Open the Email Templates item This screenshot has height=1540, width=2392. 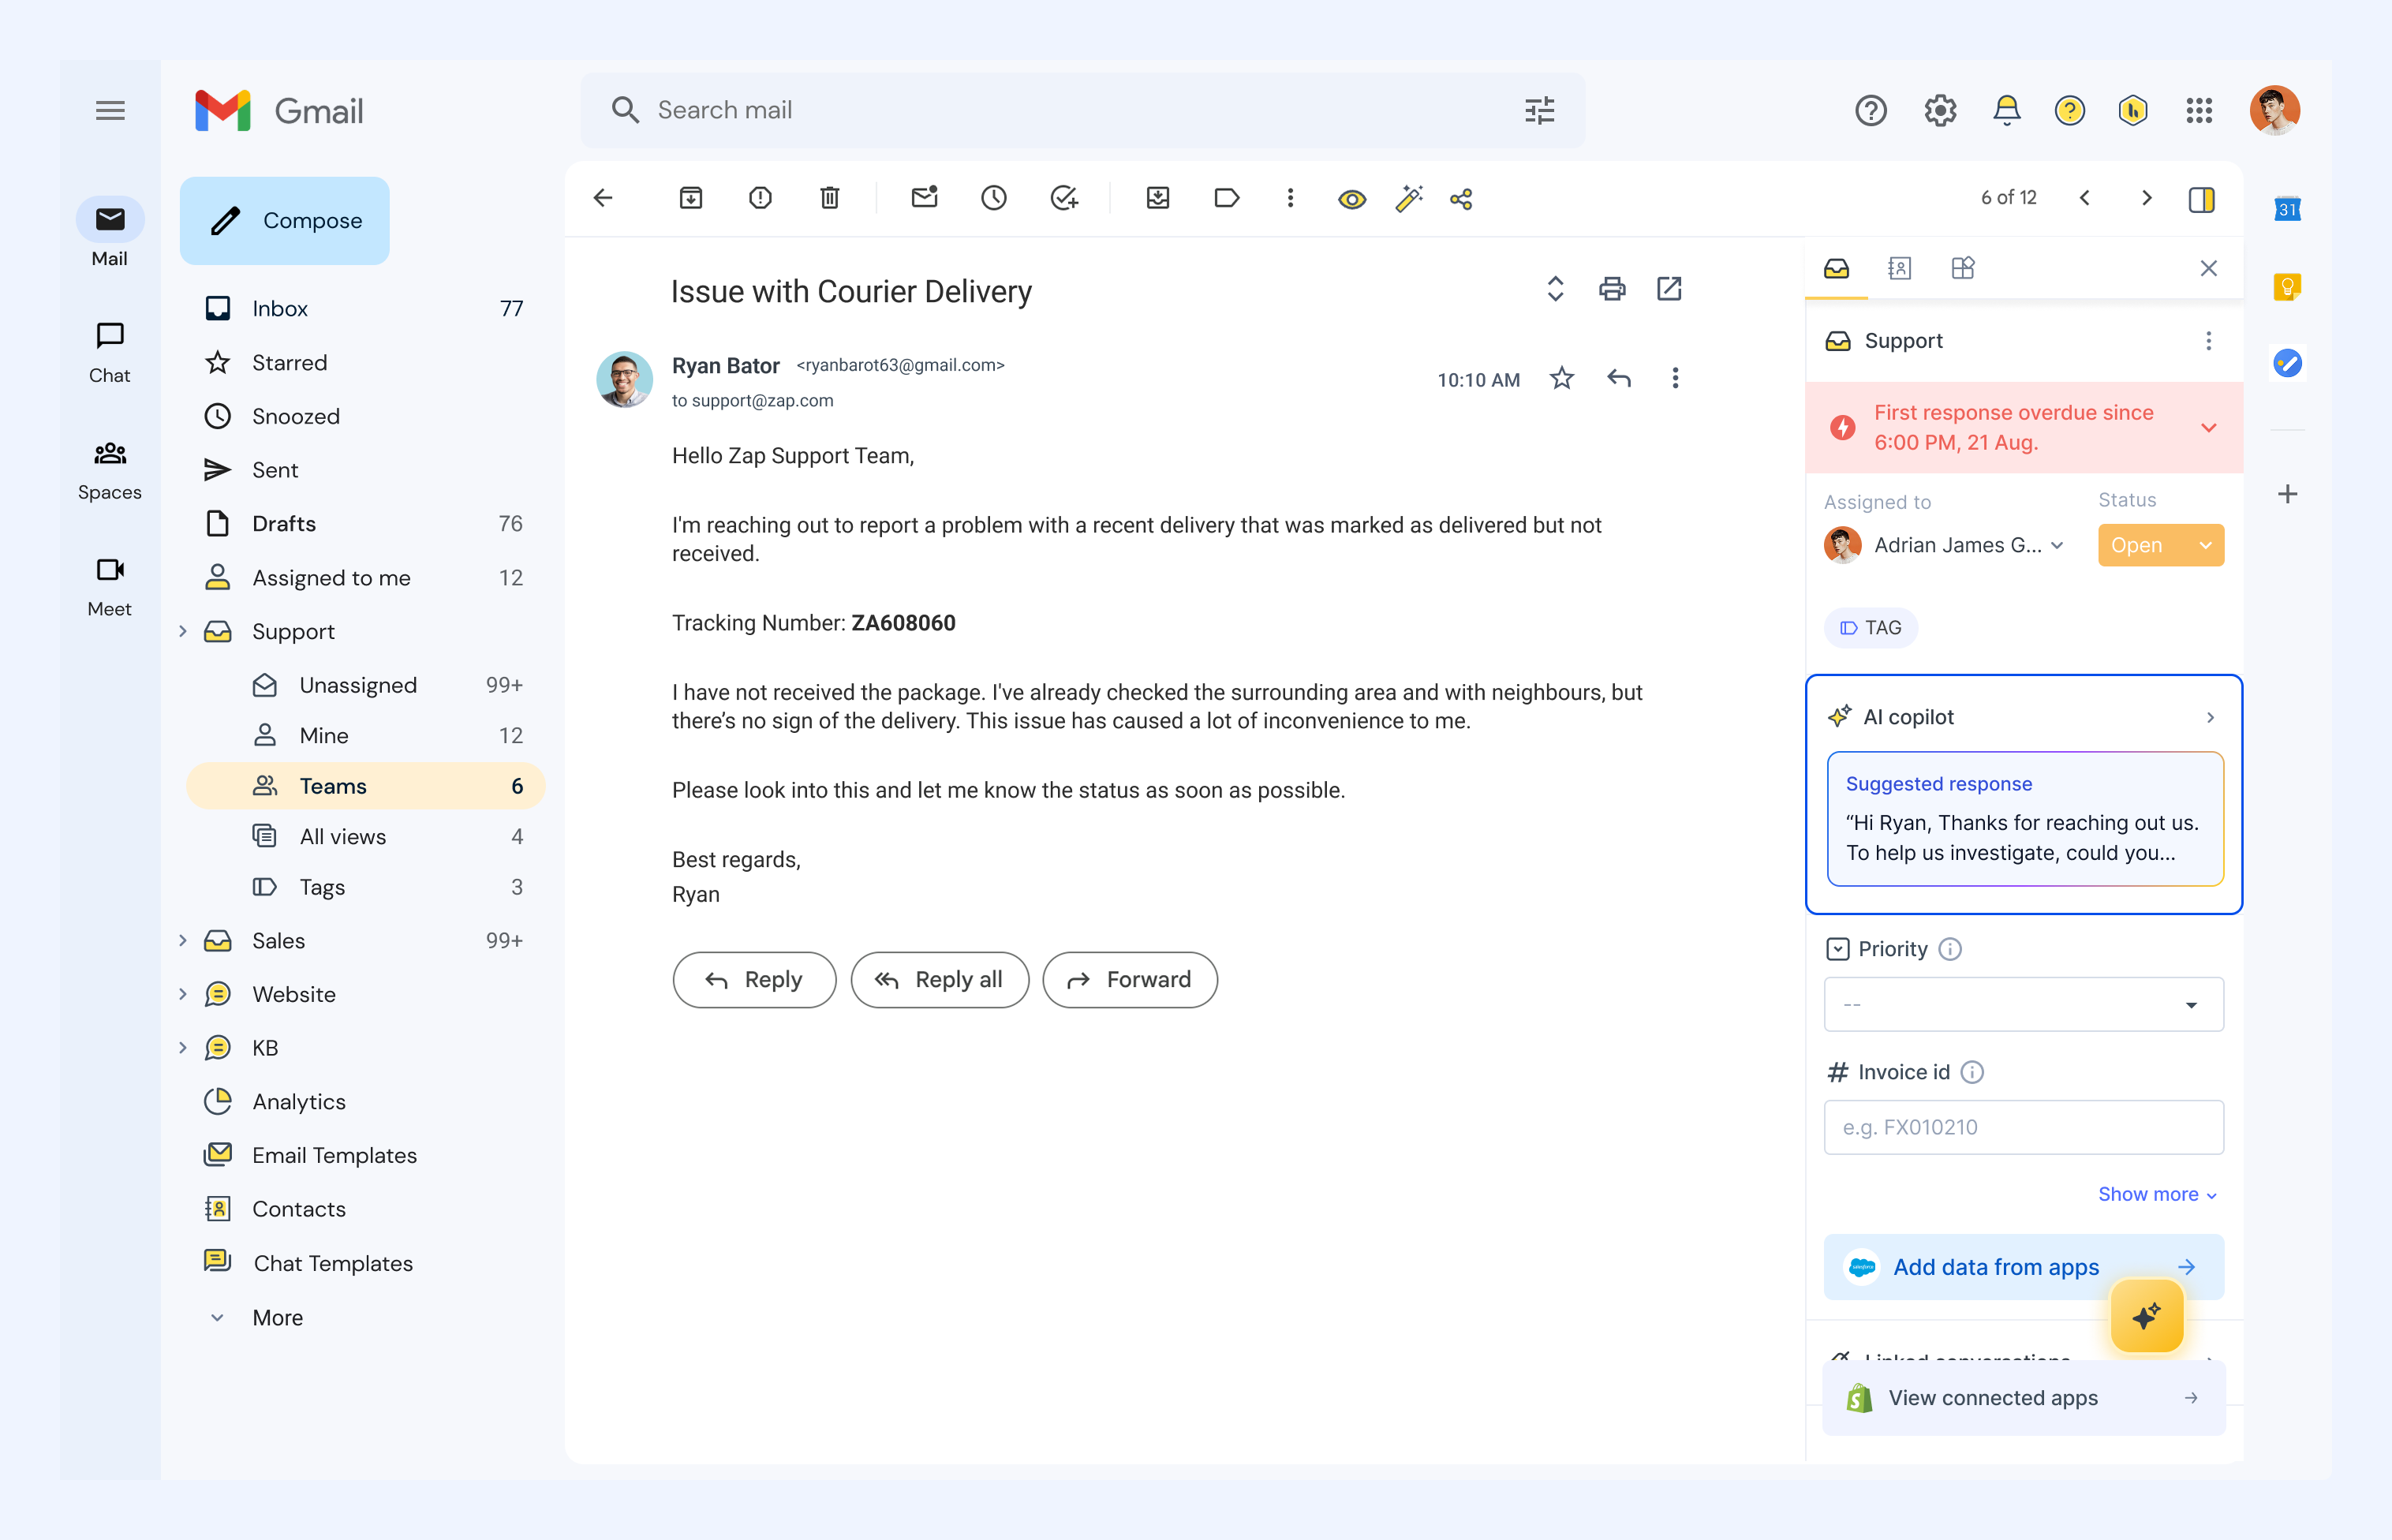pyautogui.click(x=334, y=1155)
